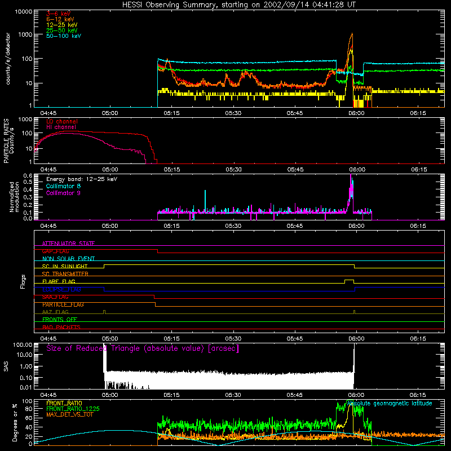Click the Energy band: 12-25 keV label
Screen dimensions: 451x451
(x=82, y=179)
